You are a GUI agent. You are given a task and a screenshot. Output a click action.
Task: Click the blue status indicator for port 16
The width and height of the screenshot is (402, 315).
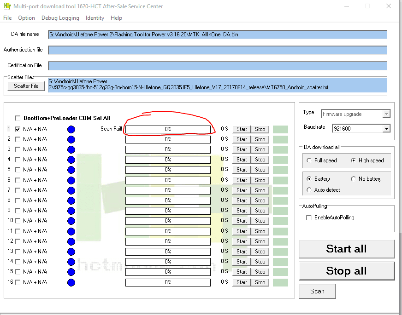click(71, 282)
